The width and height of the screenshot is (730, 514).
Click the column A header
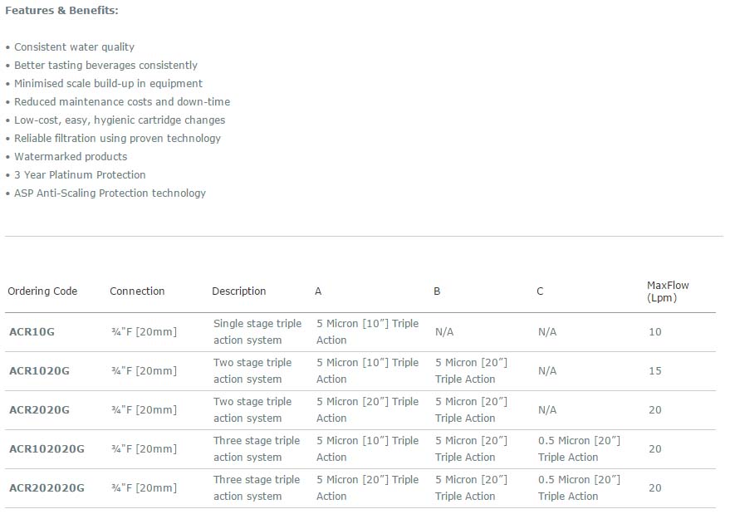coord(318,291)
